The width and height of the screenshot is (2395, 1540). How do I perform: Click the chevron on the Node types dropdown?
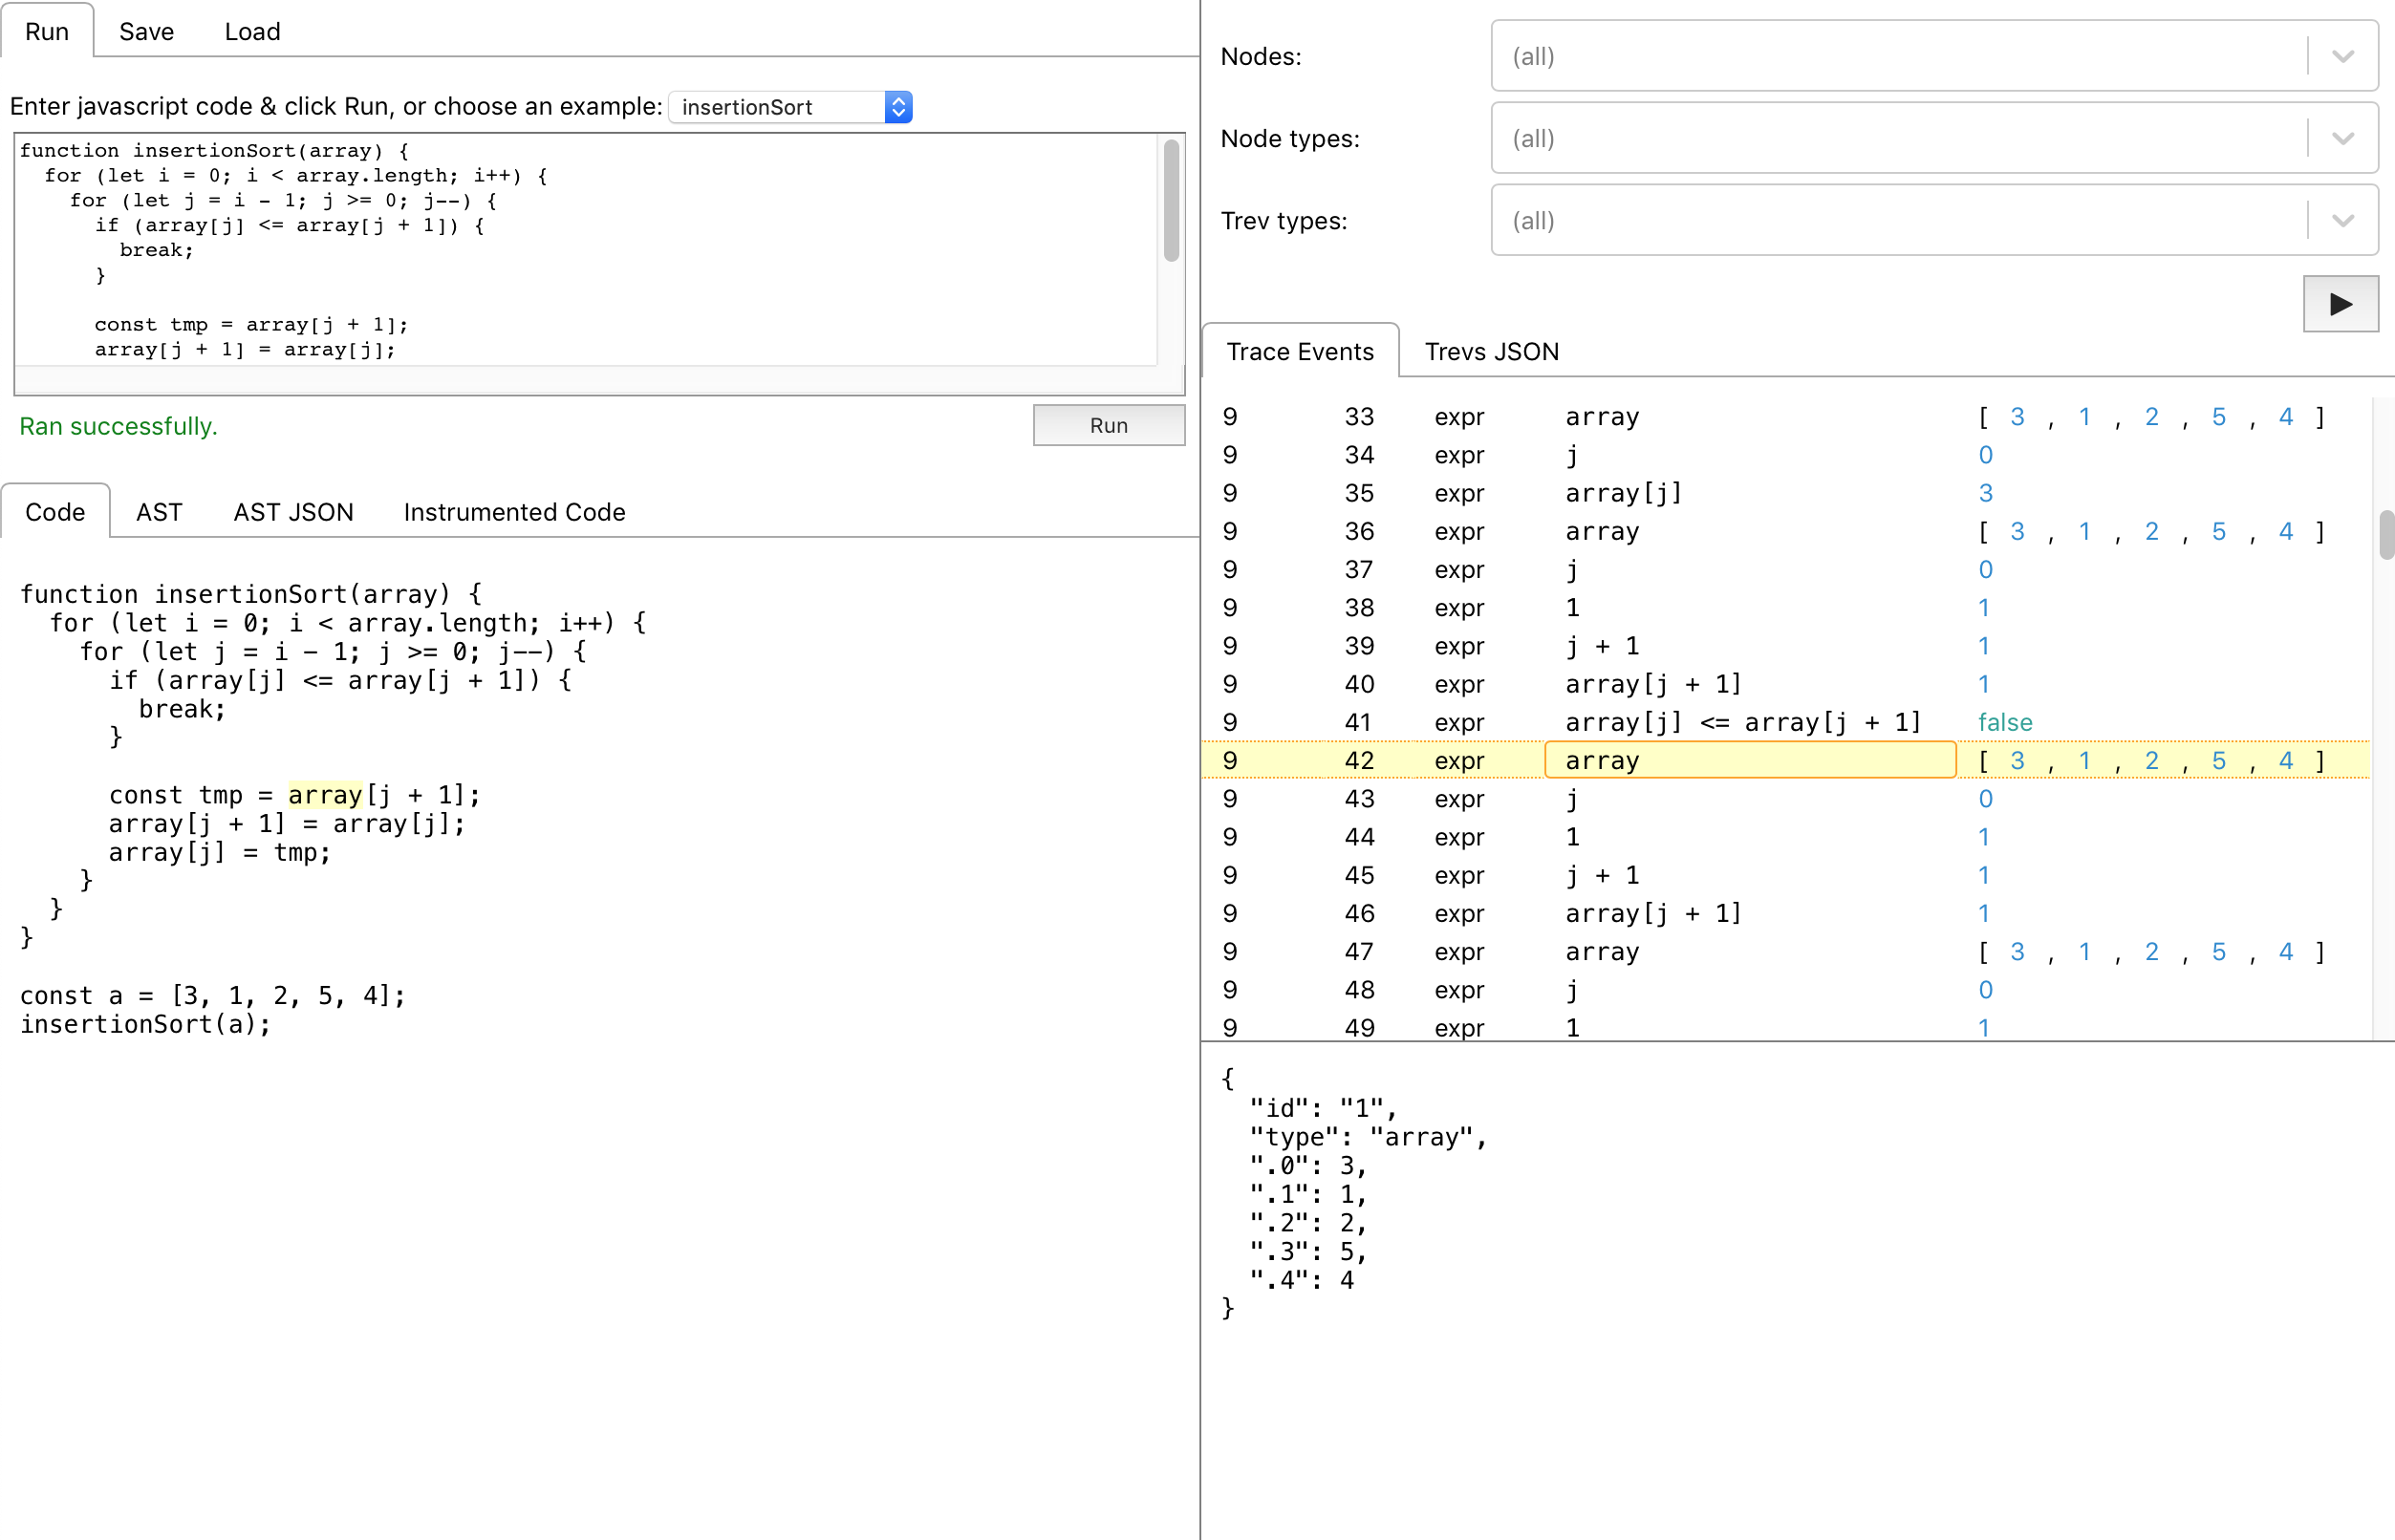click(x=2341, y=139)
